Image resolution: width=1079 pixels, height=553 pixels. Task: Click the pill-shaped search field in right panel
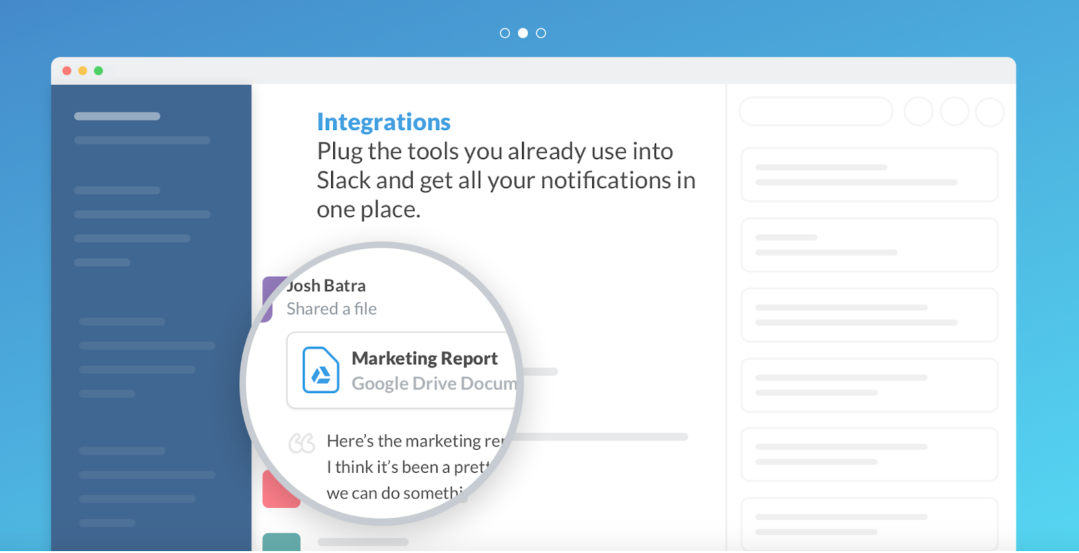[816, 111]
